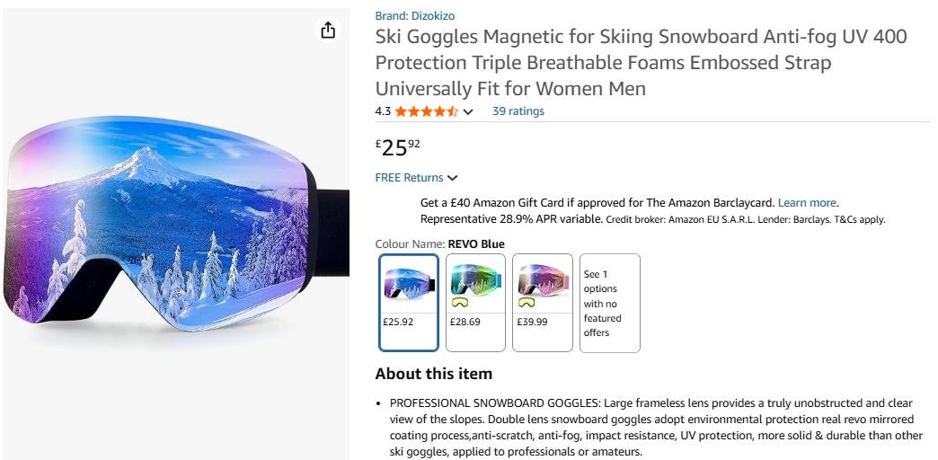Click the product title text

pos(642,63)
